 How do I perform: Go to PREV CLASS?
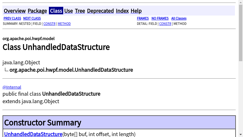coord(12,19)
